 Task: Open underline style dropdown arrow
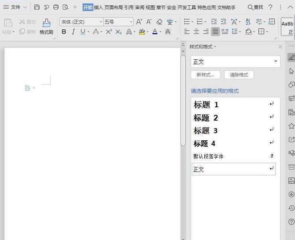click(88, 32)
